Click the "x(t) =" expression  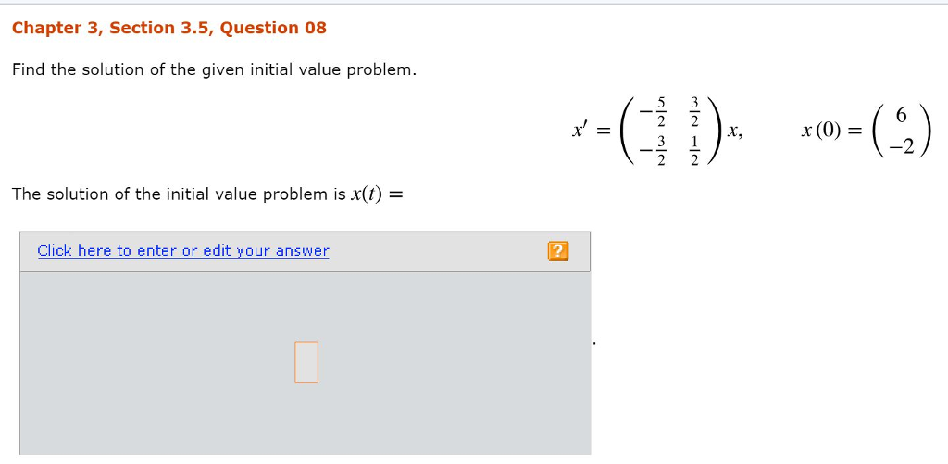pyautogui.click(x=380, y=194)
